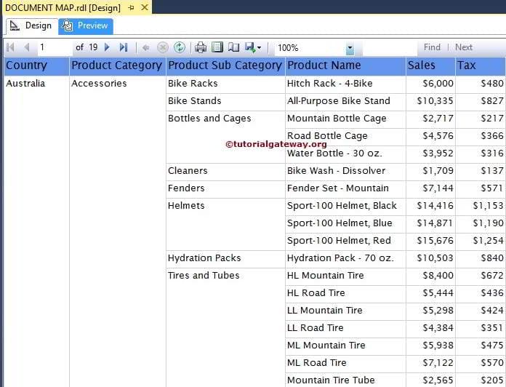Jump to the last report page
This screenshot has height=387, width=506.
(124, 47)
